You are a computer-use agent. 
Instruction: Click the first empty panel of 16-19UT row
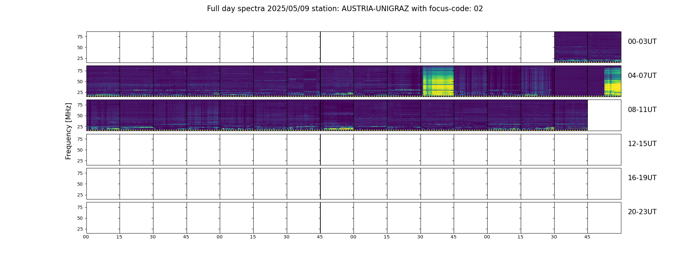(x=103, y=183)
